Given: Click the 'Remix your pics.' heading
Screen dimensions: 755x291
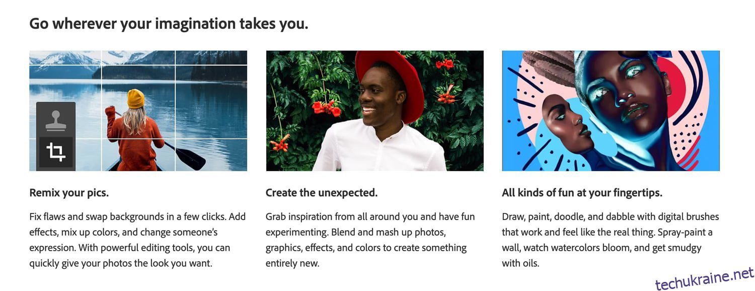Looking at the screenshot, I should (69, 192).
